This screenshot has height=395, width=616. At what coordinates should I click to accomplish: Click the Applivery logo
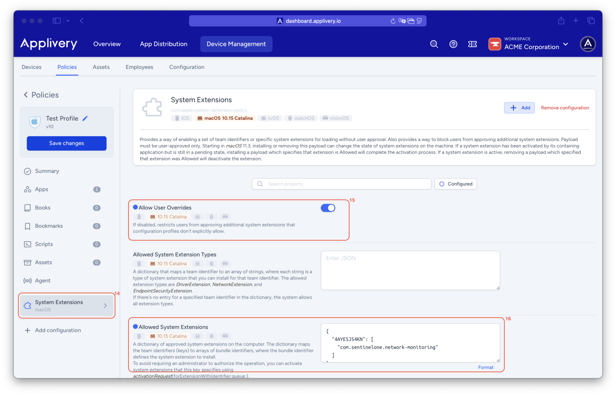[49, 44]
